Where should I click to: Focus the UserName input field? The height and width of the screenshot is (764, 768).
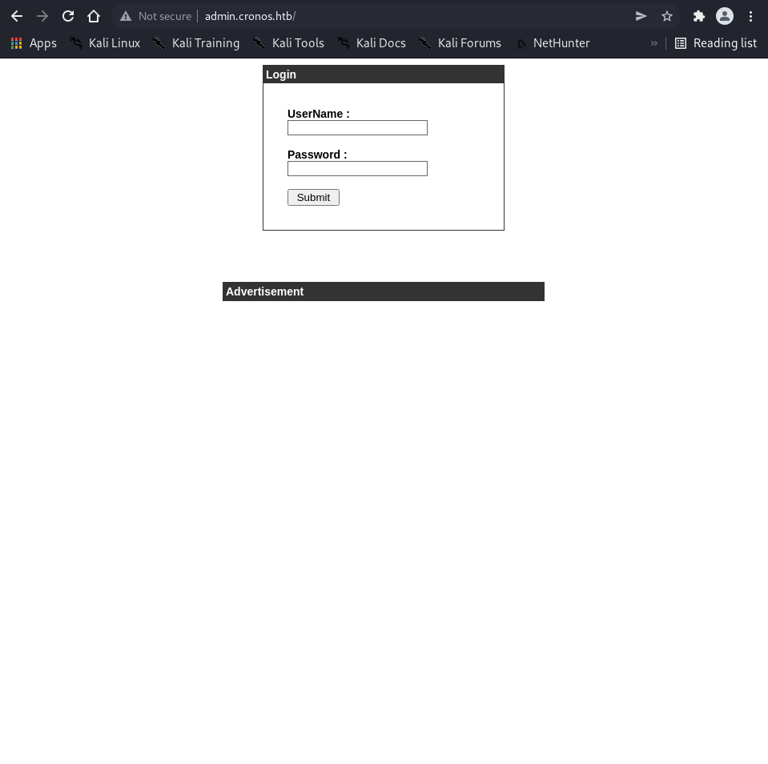pos(357,127)
